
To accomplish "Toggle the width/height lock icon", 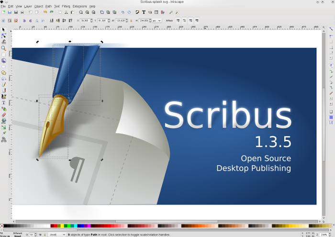I will (131, 21).
